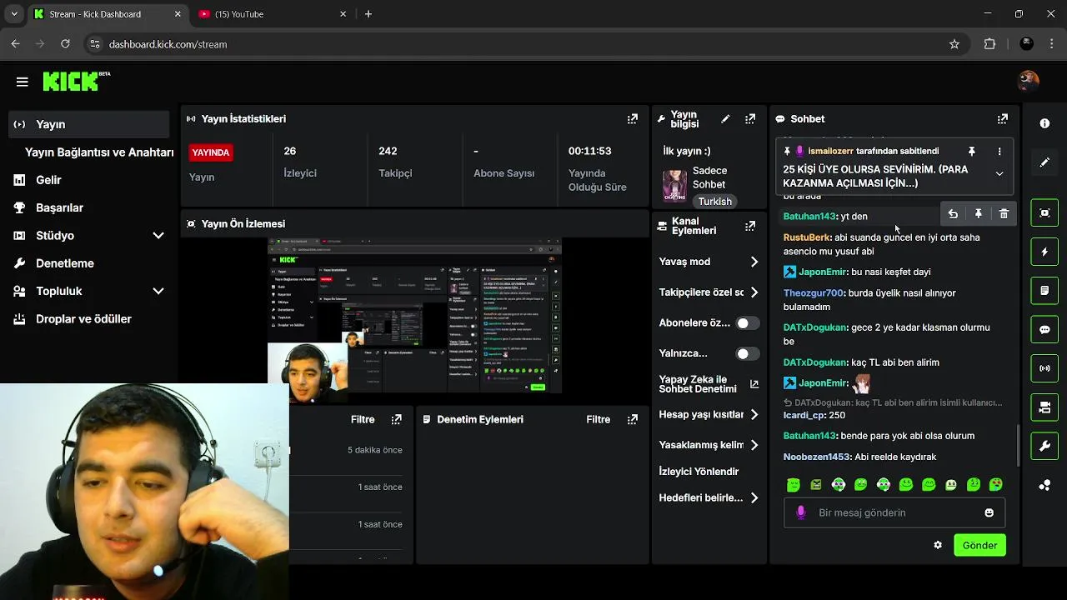Pop out the Yayın İstatistikleri panel
Image resolution: width=1067 pixels, height=600 pixels.
632,119
